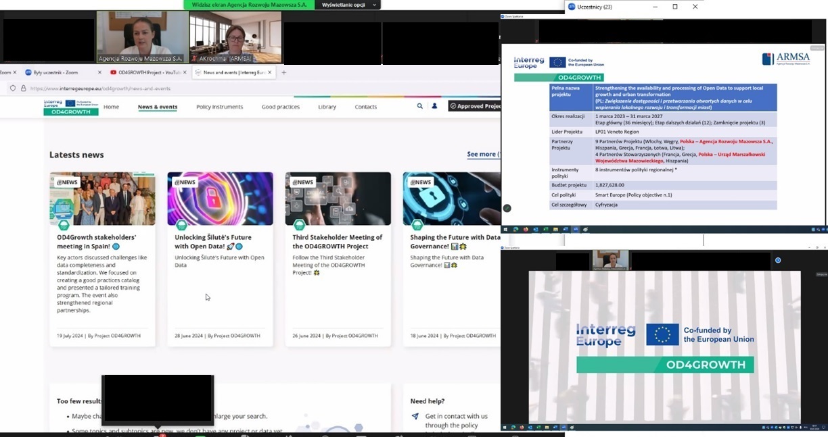Close the OD4GROWTH YouTube browser tab

pos(184,72)
